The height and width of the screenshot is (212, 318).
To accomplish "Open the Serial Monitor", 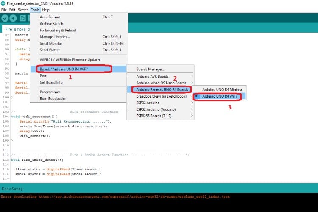I will 79,43.
